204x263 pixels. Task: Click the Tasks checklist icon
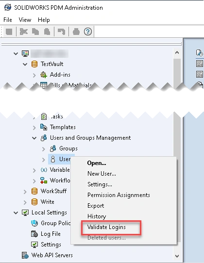pos(44,116)
